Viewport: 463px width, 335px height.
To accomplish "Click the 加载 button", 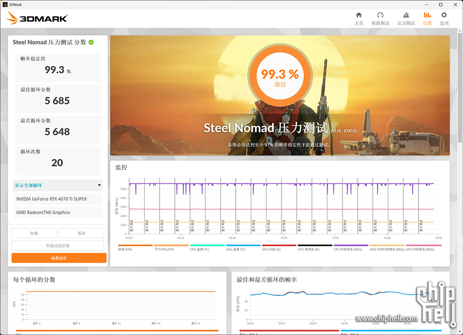I will [x=34, y=233].
